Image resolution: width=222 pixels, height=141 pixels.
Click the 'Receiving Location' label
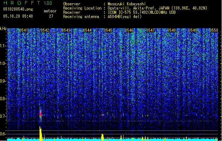82,8
